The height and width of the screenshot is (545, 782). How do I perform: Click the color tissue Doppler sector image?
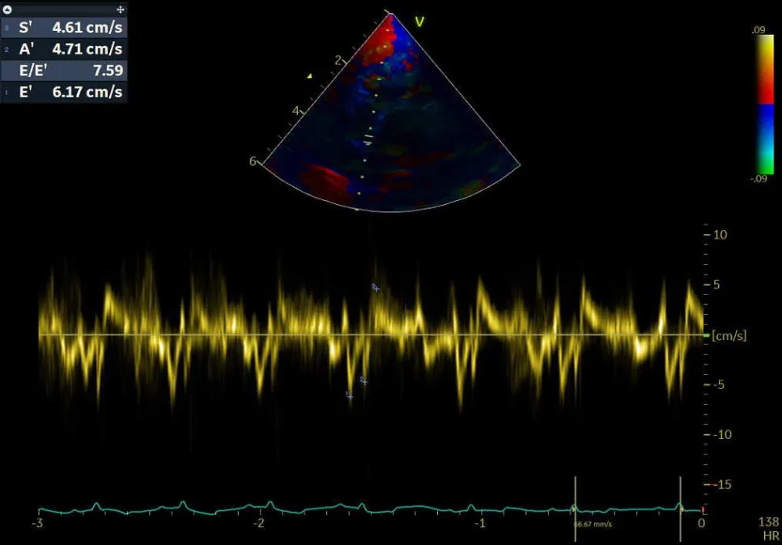392,114
